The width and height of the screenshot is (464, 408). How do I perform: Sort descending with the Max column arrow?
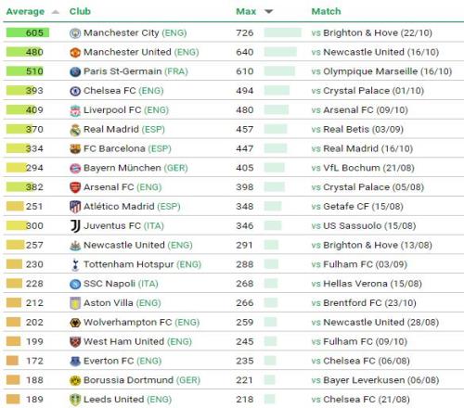coord(269,12)
